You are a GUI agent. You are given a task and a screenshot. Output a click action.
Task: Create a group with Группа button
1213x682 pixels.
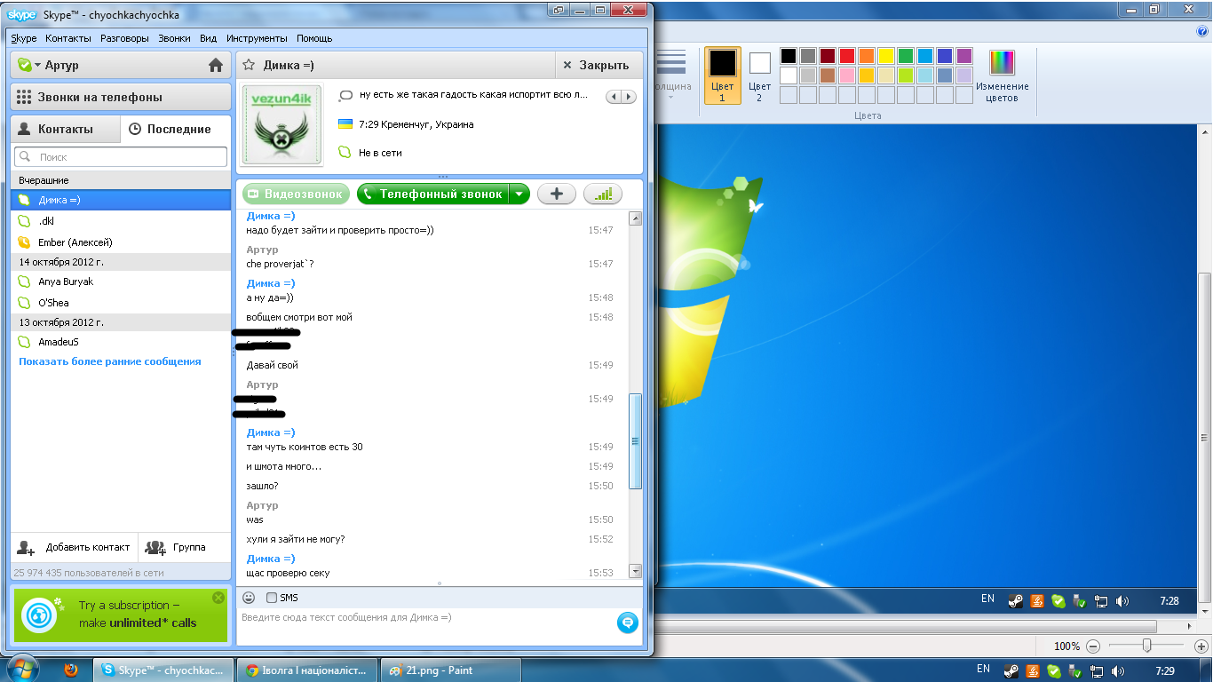pyautogui.click(x=178, y=547)
